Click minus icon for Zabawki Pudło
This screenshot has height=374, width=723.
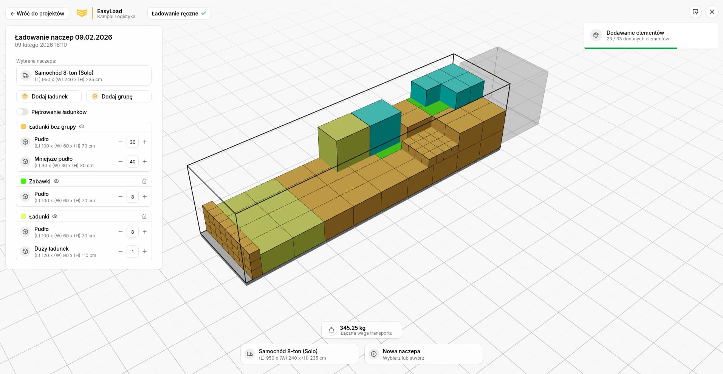click(x=121, y=197)
